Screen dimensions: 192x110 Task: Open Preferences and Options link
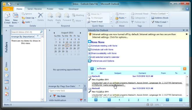pyautogui.click(x=102, y=61)
